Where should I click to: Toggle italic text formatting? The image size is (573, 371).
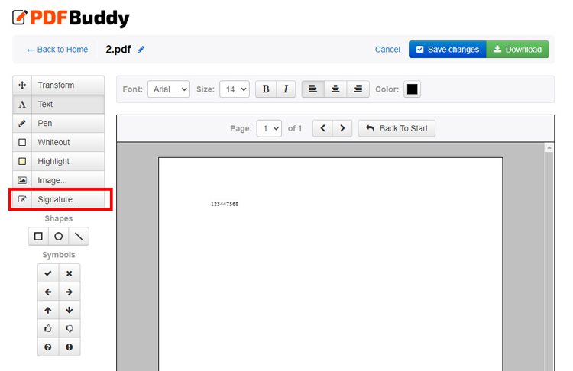(285, 89)
